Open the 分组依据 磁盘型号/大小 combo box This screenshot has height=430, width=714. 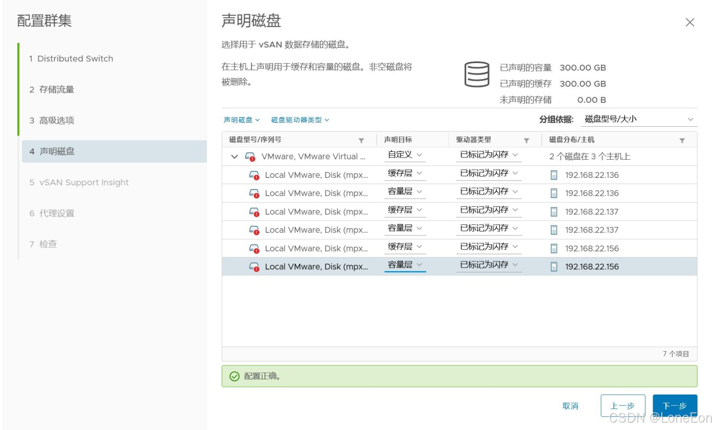639,119
